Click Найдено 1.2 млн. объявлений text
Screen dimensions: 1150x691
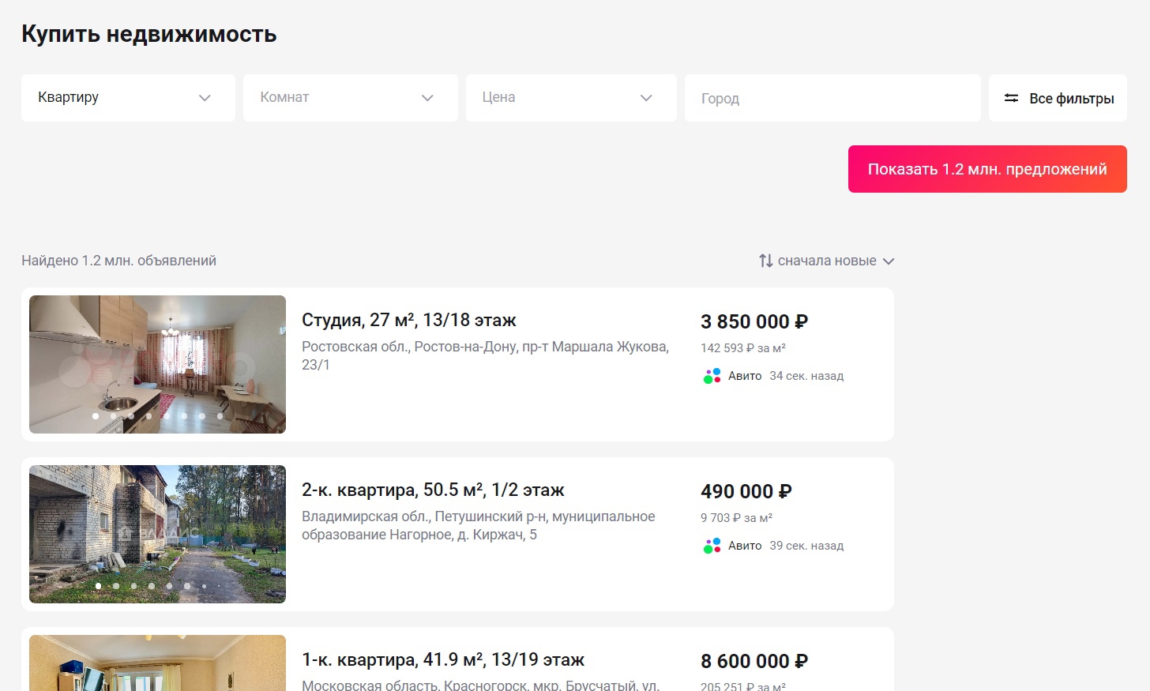[x=118, y=261]
